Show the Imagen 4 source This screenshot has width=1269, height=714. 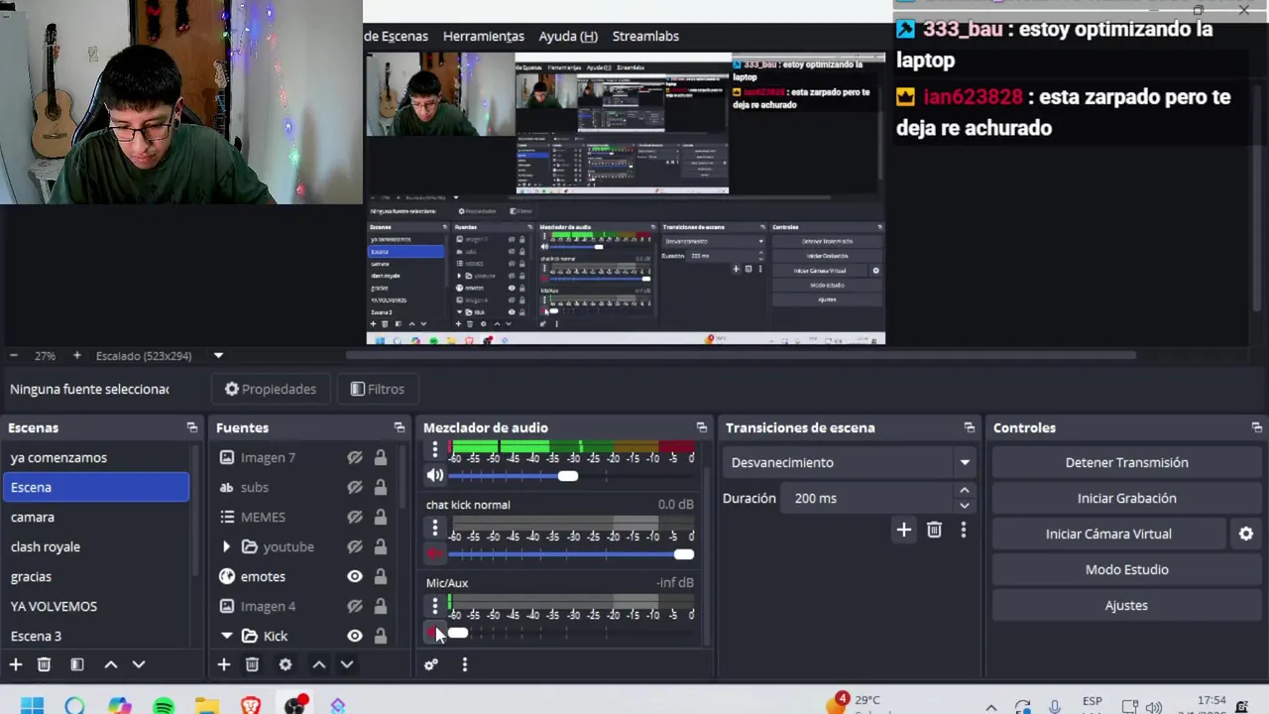pyautogui.click(x=355, y=606)
